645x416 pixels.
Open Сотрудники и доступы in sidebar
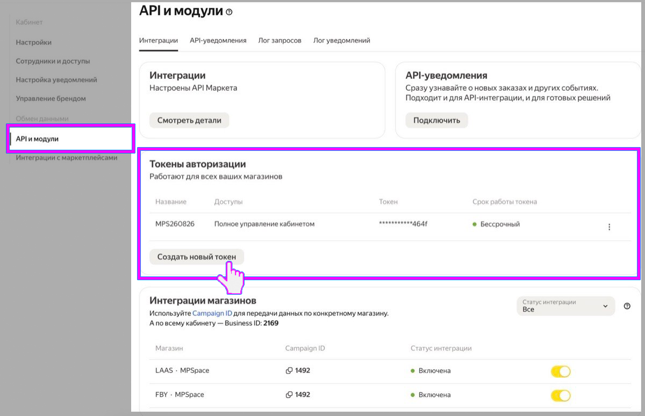click(53, 61)
